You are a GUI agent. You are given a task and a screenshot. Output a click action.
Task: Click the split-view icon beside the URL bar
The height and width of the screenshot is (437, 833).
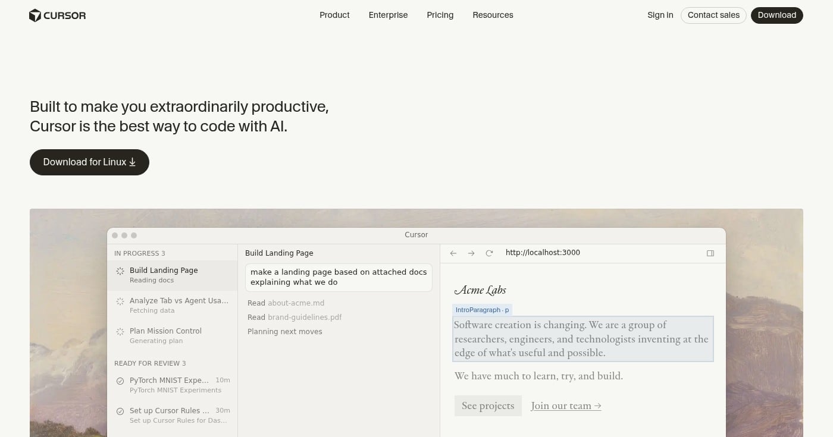[710, 253]
